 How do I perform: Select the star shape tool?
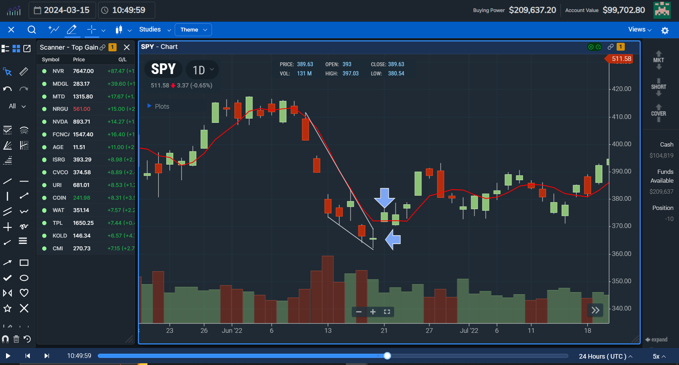7,308
